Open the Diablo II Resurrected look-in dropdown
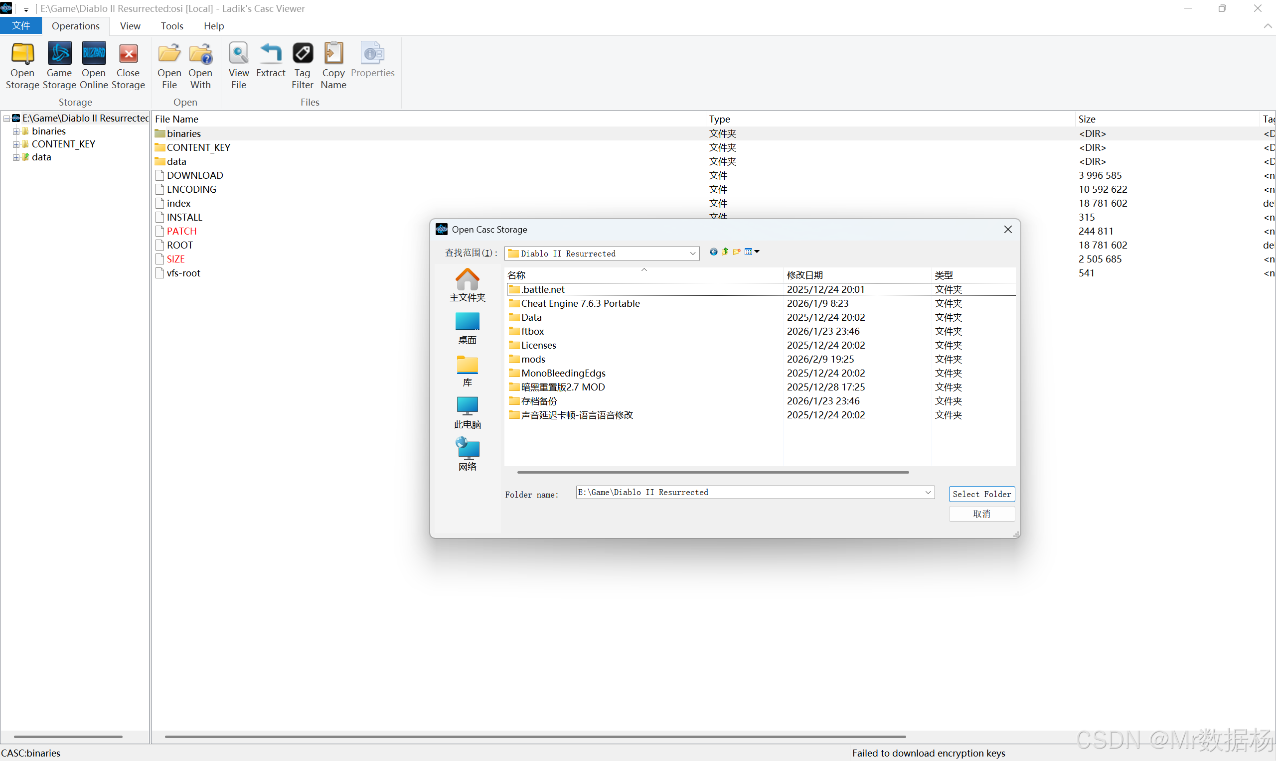Image resolution: width=1276 pixels, height=761 pixels. coord(692,254)
